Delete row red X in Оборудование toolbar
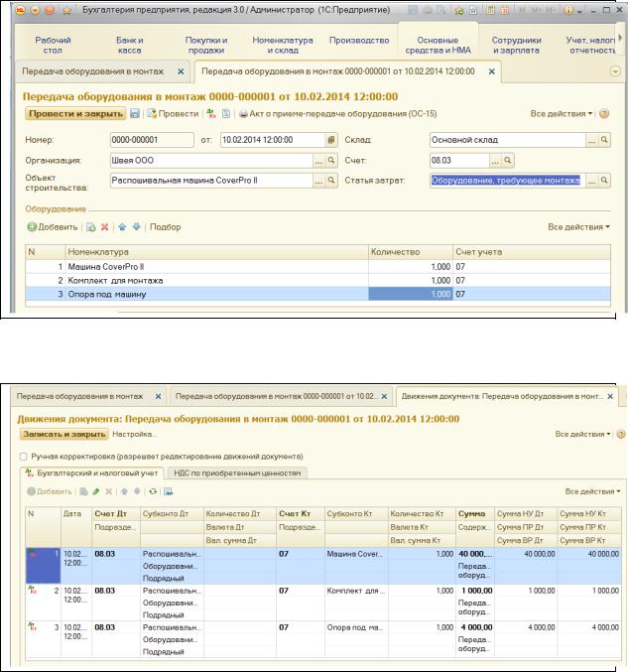The image size is (628, 672). (x=104, y=227)
